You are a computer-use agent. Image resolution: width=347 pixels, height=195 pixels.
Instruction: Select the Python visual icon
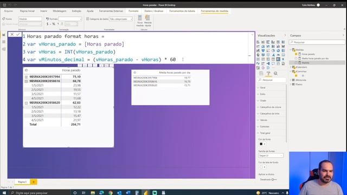tap(258, 63)
